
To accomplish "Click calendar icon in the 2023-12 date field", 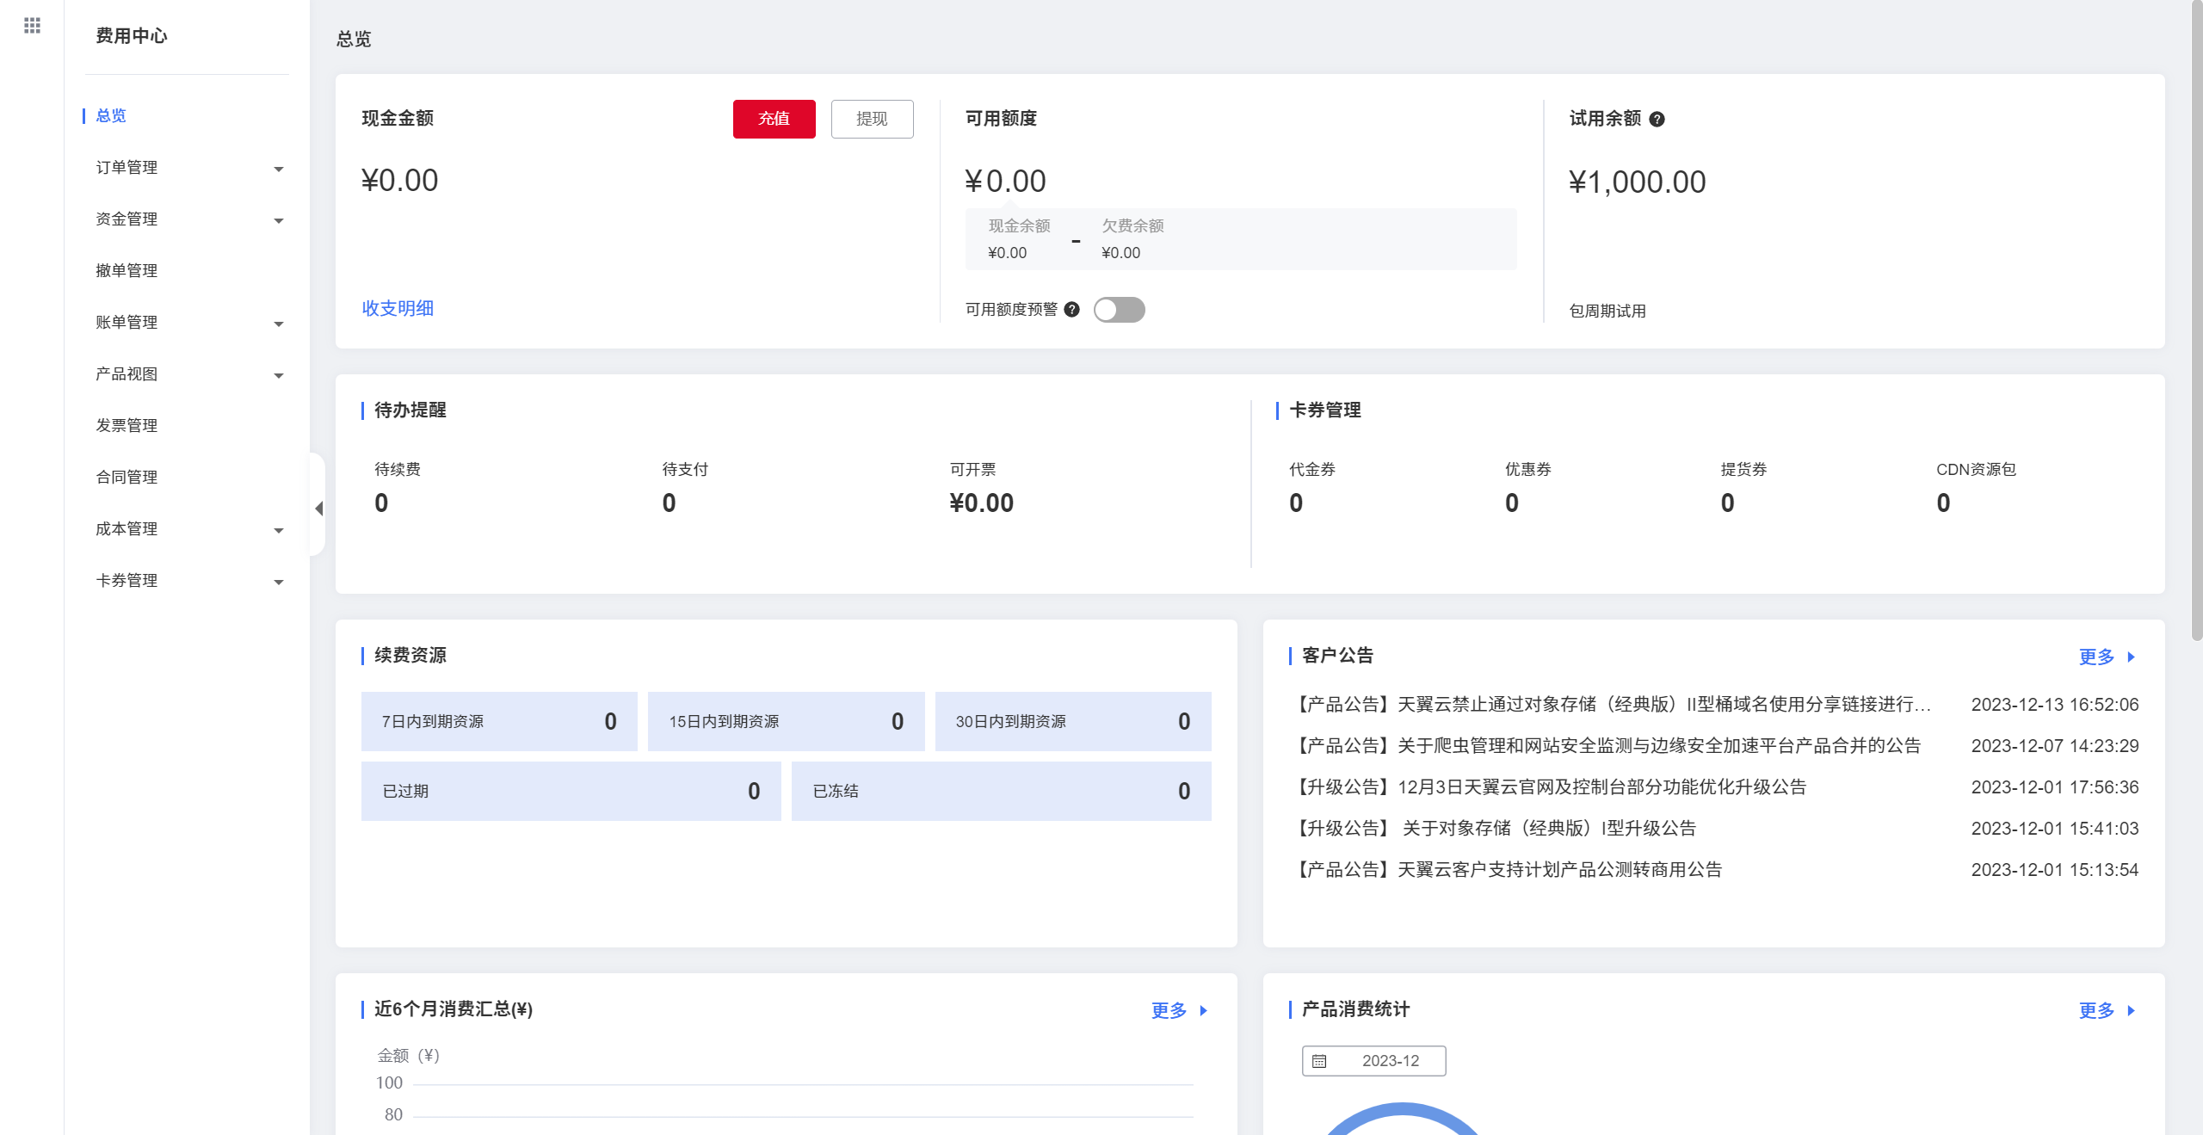I will coord(1319,1061).
